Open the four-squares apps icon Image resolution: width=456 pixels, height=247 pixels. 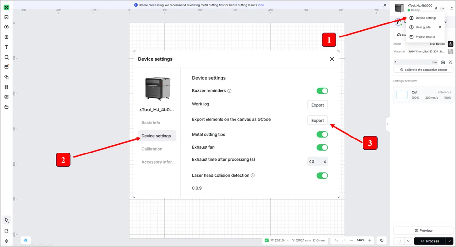click(7, 87)
